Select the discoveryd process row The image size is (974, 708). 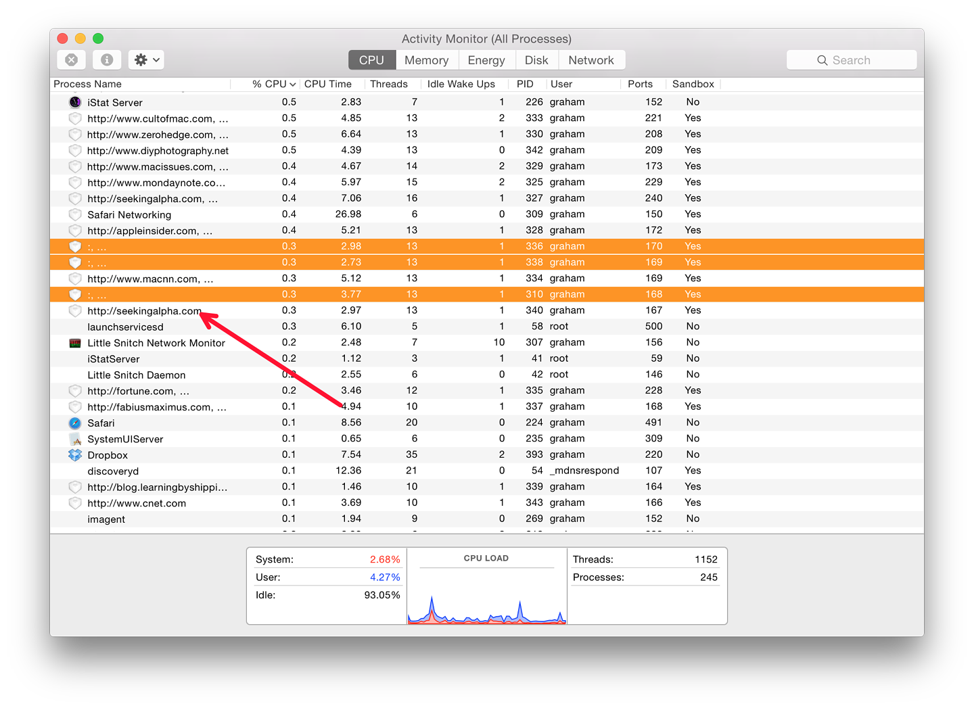point(487,471)
